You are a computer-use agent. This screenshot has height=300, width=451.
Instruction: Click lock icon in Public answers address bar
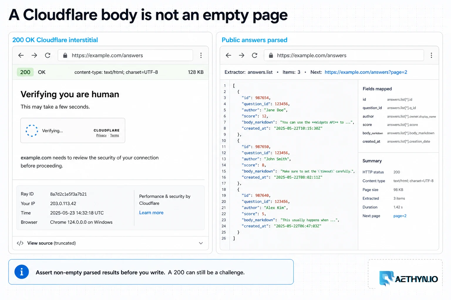point(271,55)
